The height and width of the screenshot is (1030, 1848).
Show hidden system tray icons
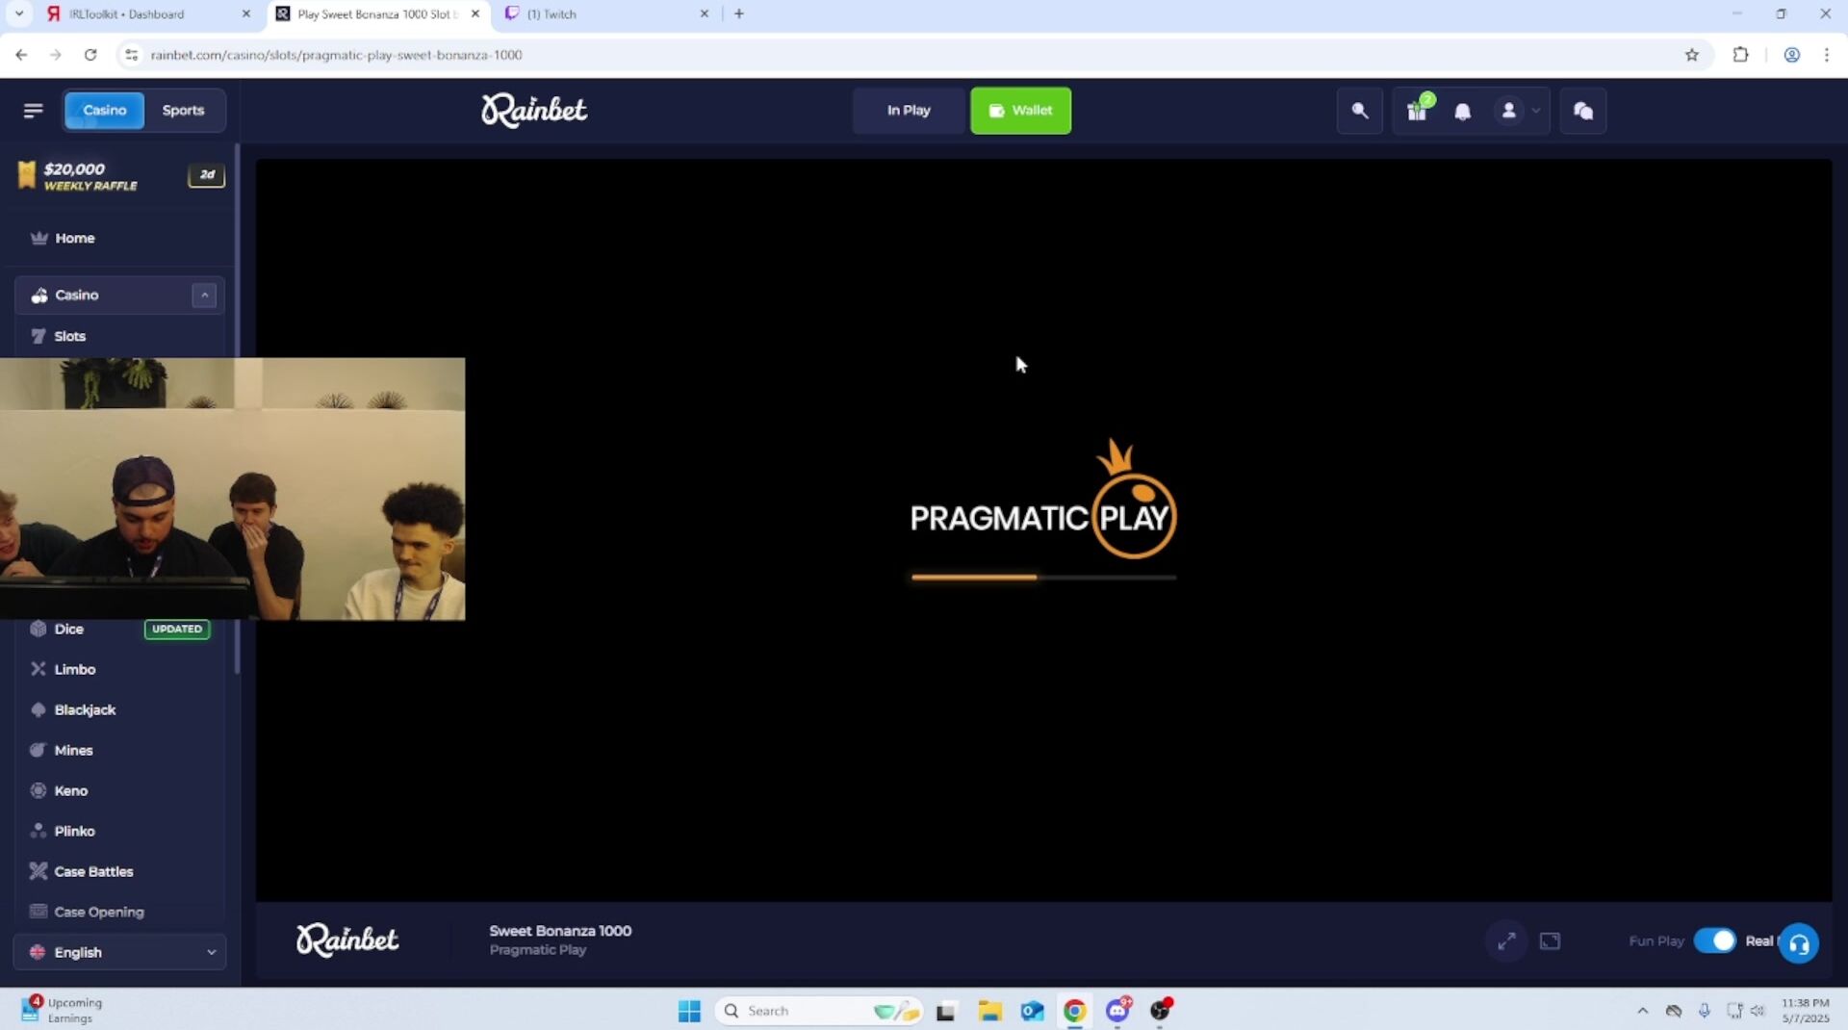point(1642,1011)
